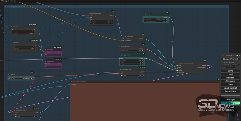This screenshot has height=121, width=241.
Task: Zoom in with the plus button
Action: coord(237,115)
